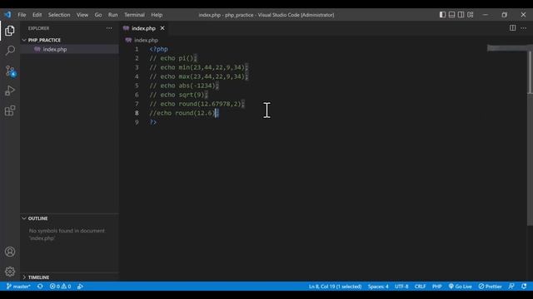Image resolution: width=533 pixels, height=299 pixels.
Task: Click the closing ?> tag on line 9
Action: click(x=153, y=122)
